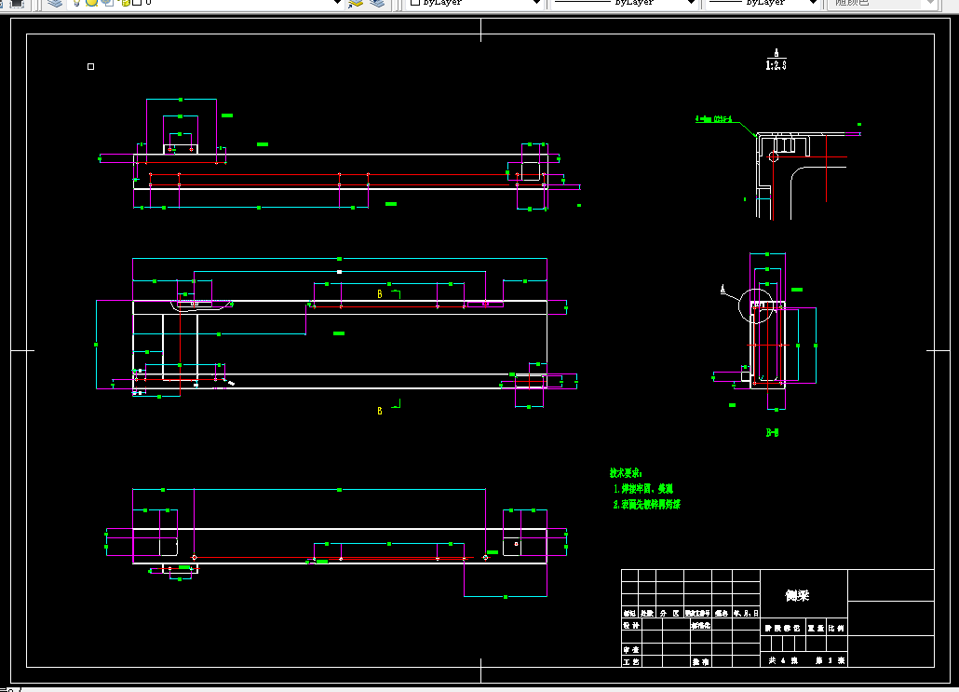959x692 pixels.
Task: Select the green 技术要求 heading text
Action: coord(626,473)
